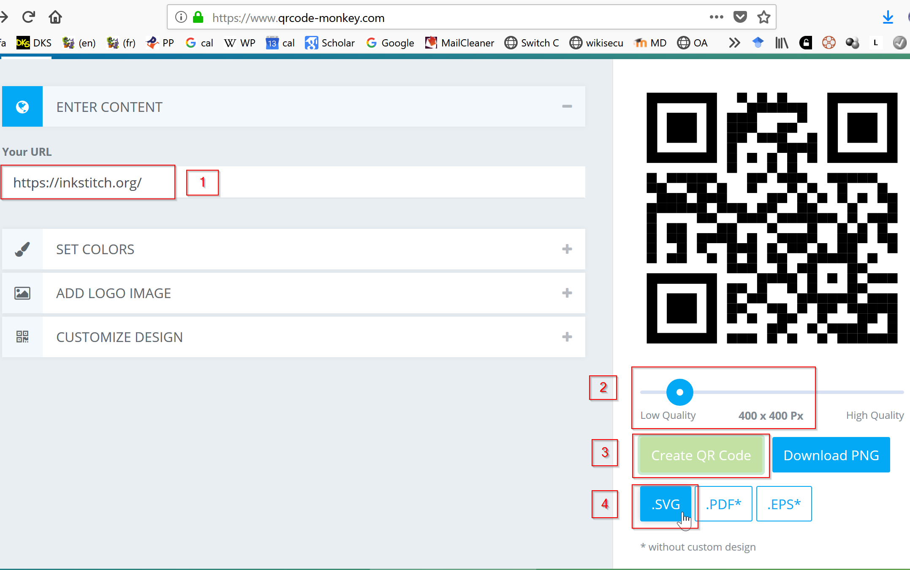Click the downloads arrow icon

pyautogui.click(x=888, y=17)
